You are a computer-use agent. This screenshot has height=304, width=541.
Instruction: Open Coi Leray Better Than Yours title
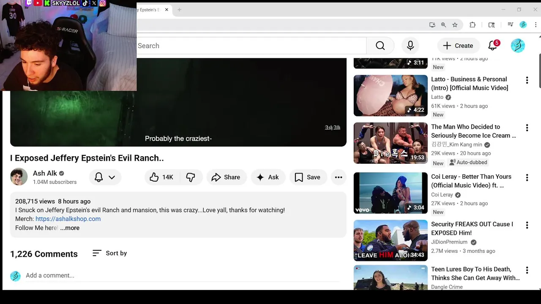click(471, 181)
